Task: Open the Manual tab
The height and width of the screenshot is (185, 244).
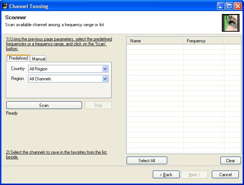Action: coord(39,59)
